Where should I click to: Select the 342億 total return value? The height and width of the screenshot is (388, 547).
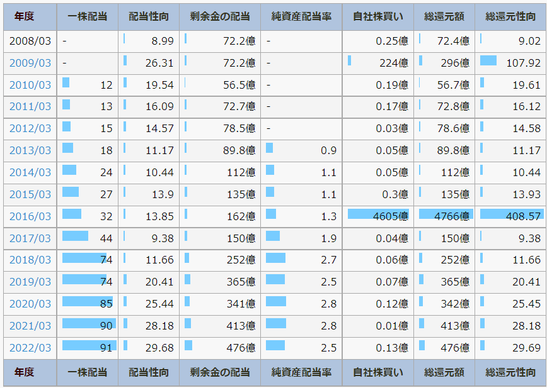click(455, 304)
